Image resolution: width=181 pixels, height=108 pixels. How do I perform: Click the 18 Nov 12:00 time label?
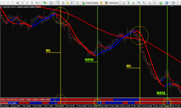coord(125,106)
